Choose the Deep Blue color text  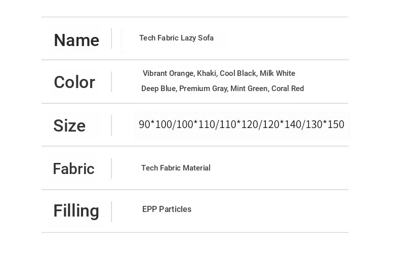pos(158,89)
